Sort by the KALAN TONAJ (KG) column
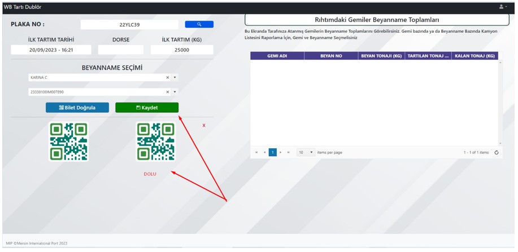 click(x=475, y=56)
